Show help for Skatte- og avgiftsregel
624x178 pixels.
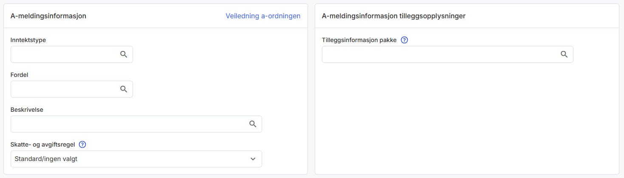(x=83, y=144)
